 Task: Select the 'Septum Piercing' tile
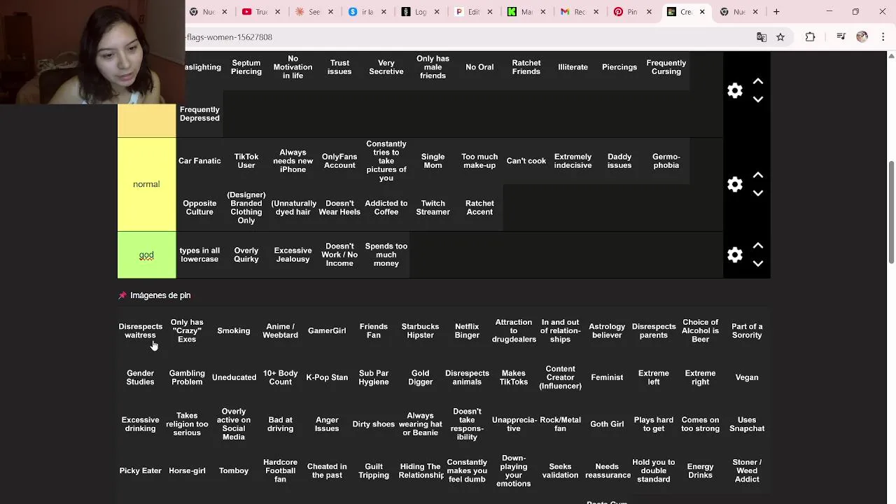click(x=246, y=67)
